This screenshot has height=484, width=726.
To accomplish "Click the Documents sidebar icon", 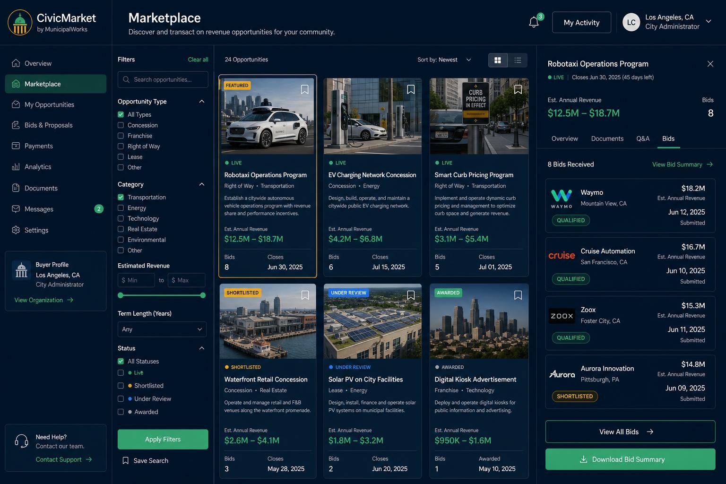I will 16,188.
